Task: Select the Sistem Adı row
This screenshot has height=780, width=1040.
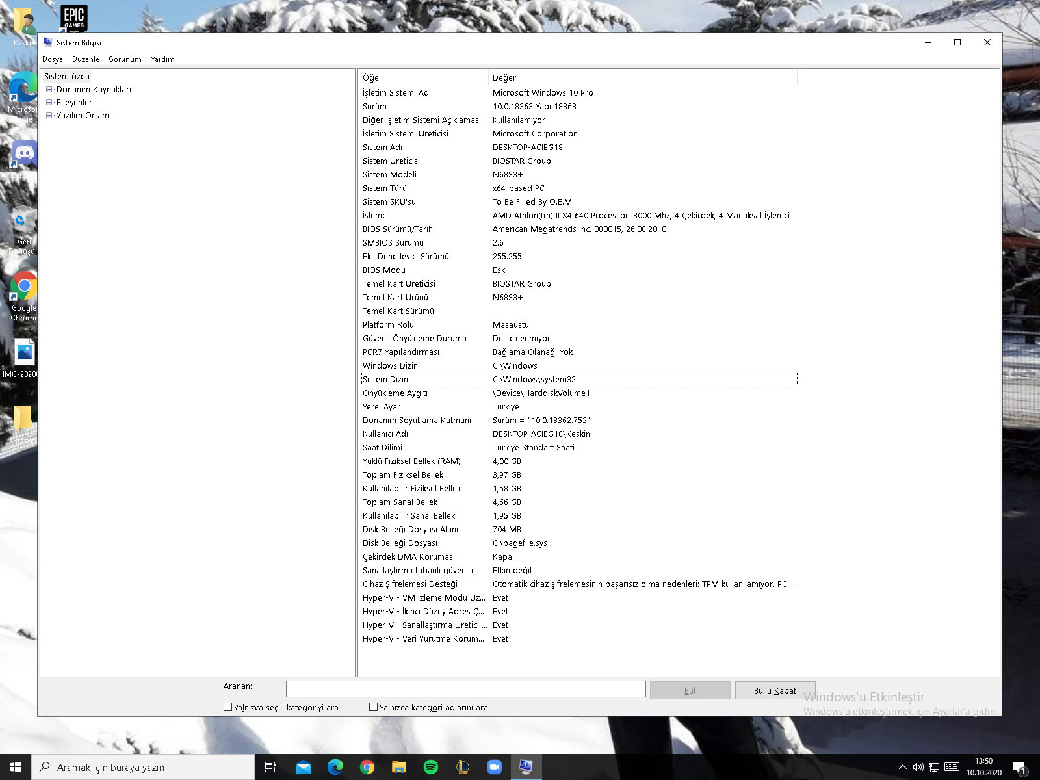Action: [x=578, y=148]
